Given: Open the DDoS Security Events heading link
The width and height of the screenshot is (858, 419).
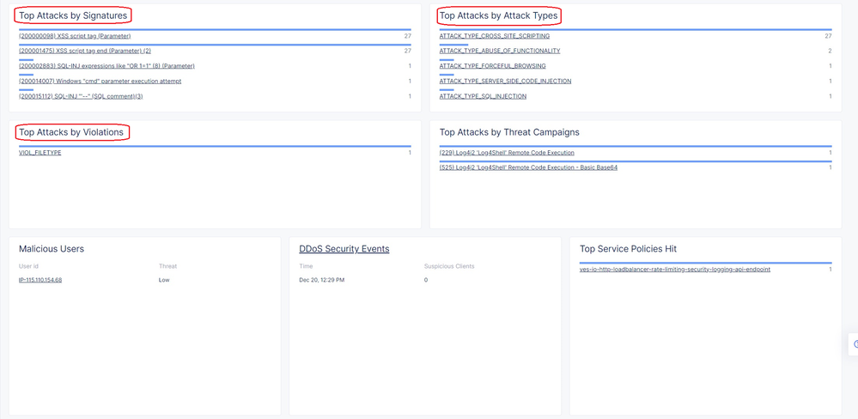Looking at the screenshot, I should click(344, 249).
